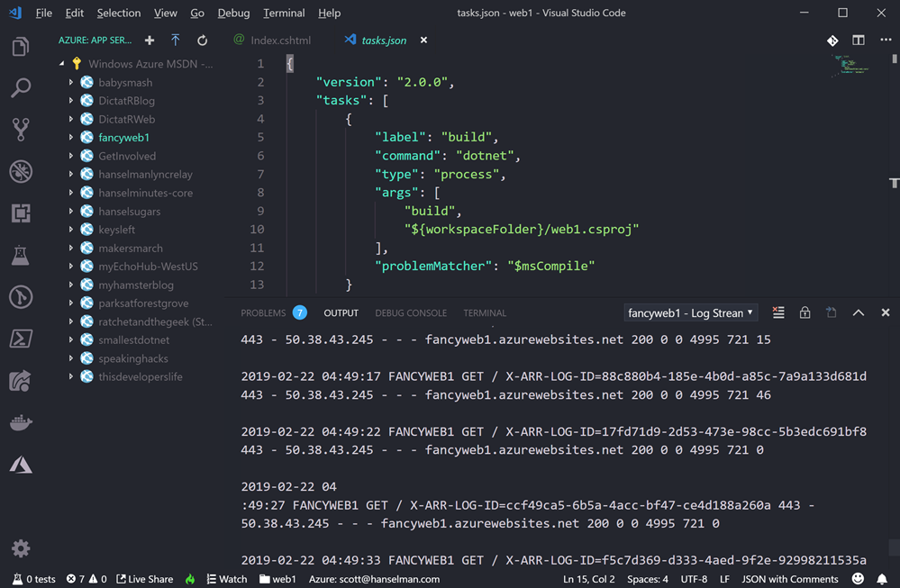Open the fancyweb1 - Log Stream output dropdown
The image size is (900, 588).
click(x=690, y=312)
